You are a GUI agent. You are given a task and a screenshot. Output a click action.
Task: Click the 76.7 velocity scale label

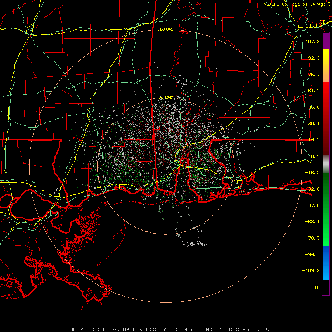(x=314, y=74)
